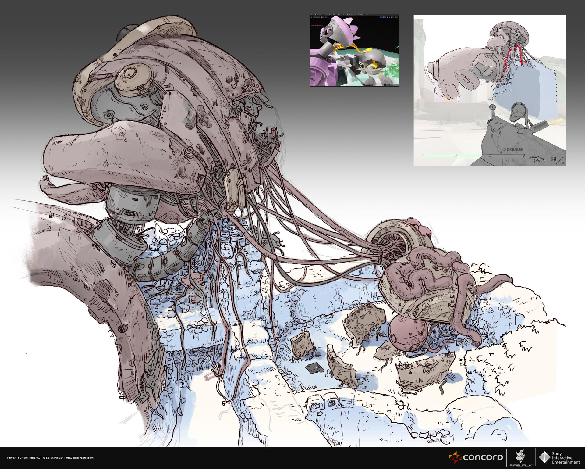585x469 pixels.
Task: Click the Firewalk studio logo
Action: pos(520,458)
